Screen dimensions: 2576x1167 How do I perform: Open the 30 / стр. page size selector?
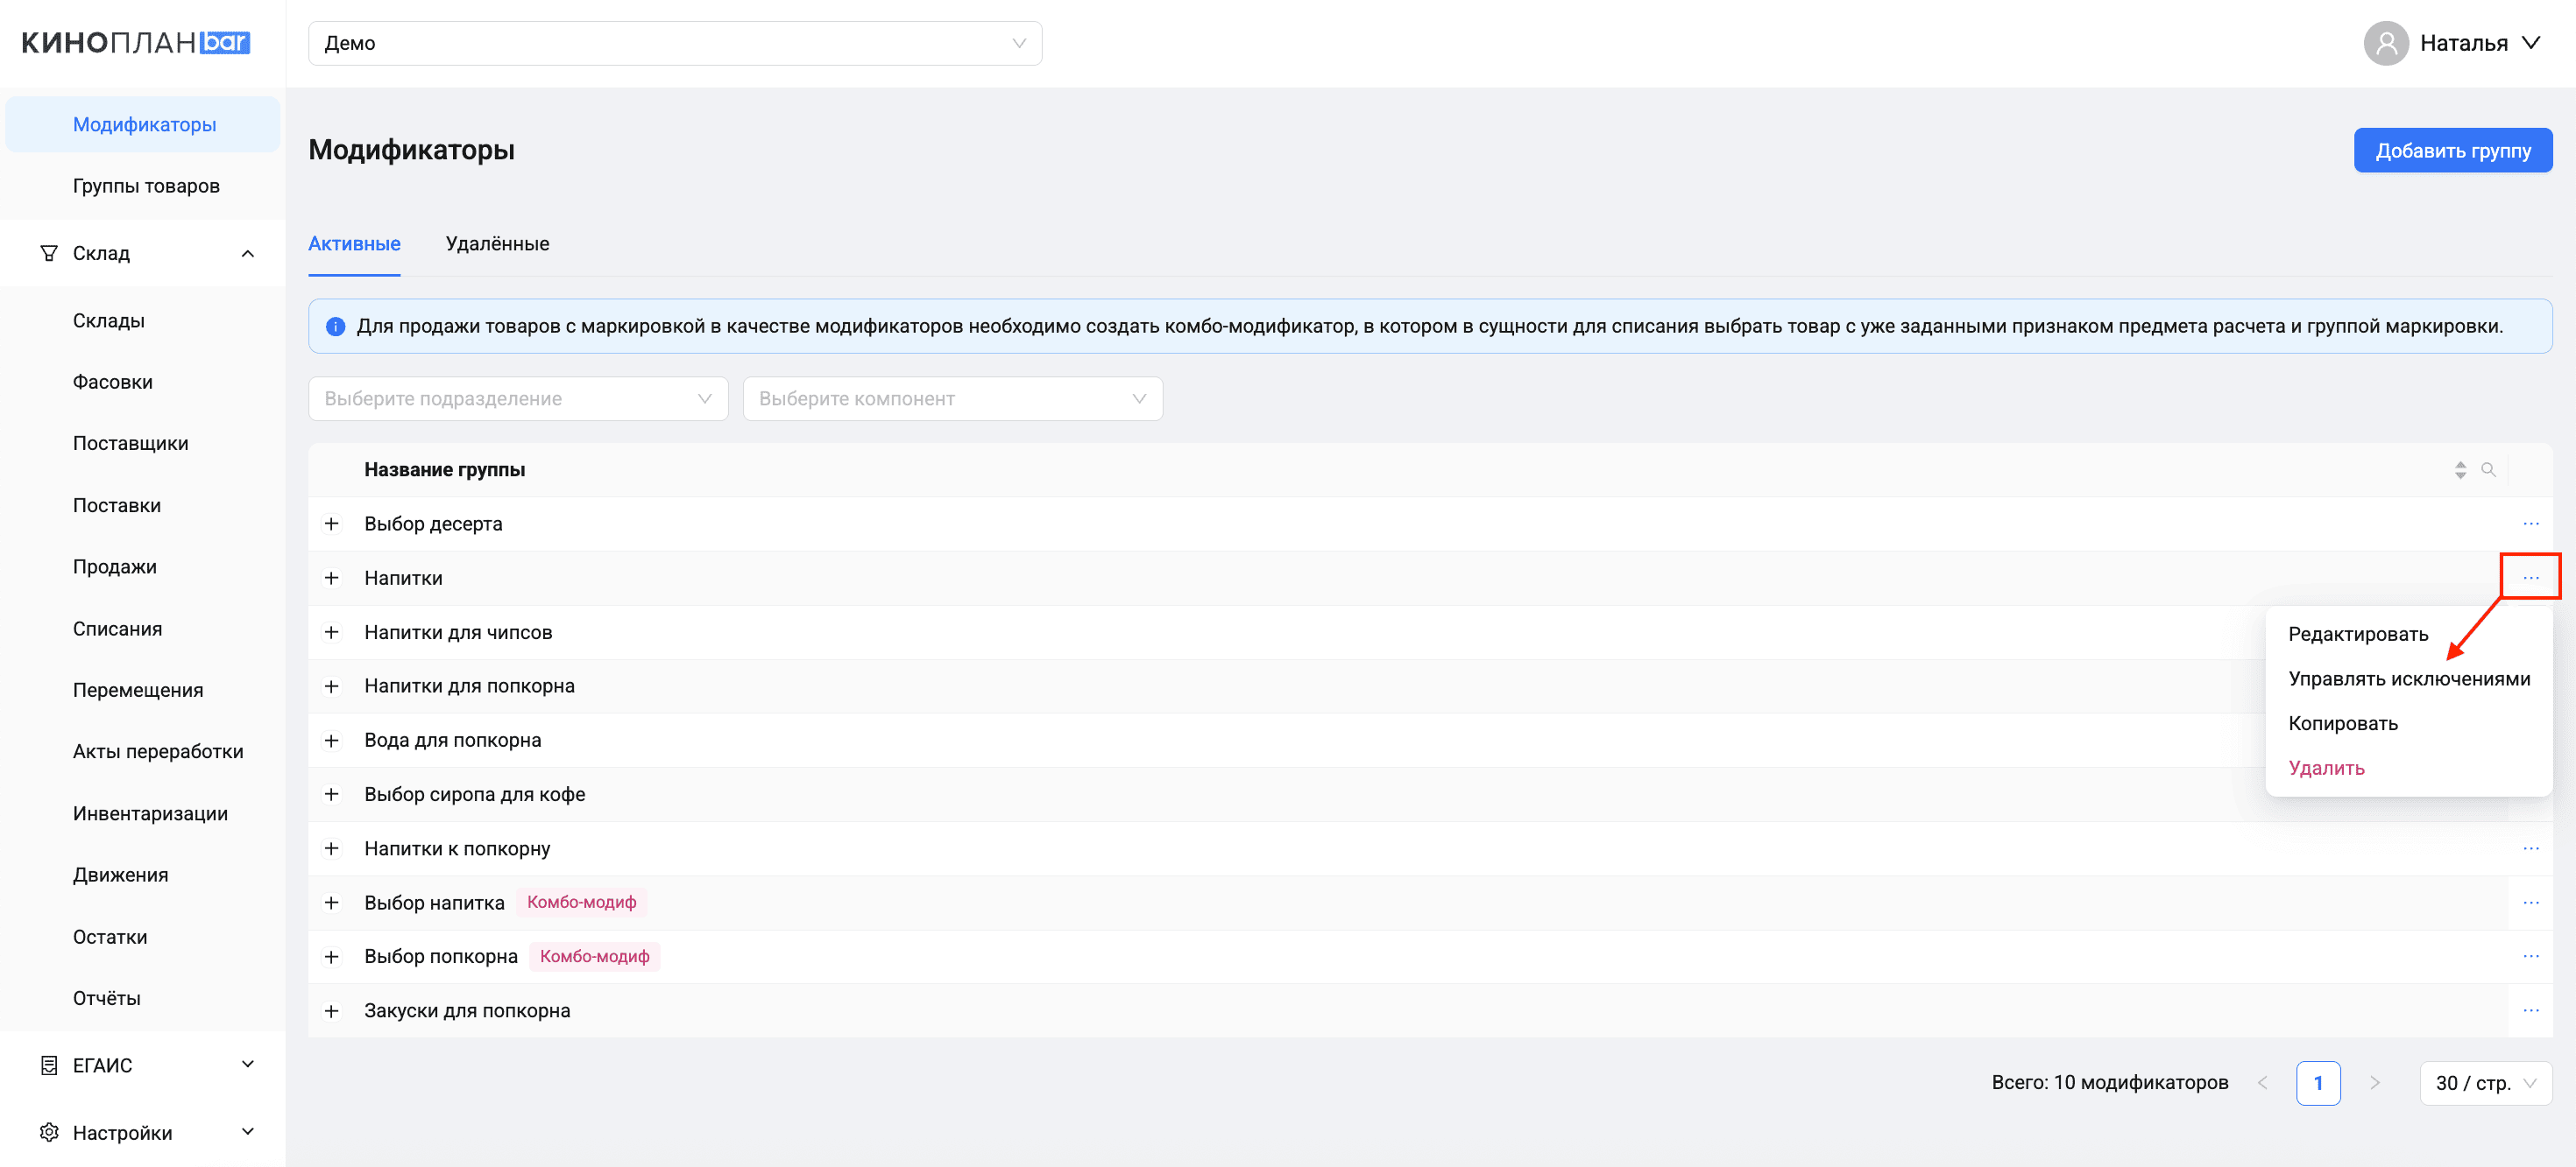tap(2485, 1083)
